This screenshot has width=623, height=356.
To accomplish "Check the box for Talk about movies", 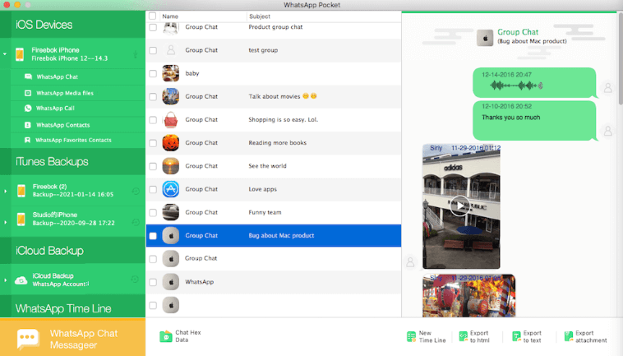I will click(x=153, y=96).
